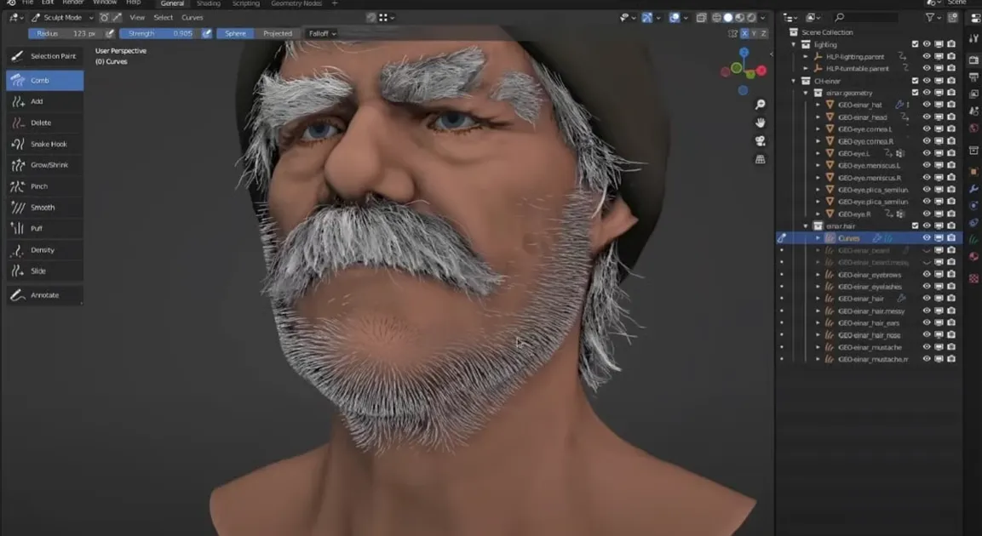Click the zoom magnifier icon in the viewport
This screenshot has width=982, height=536.
click(761, 104)
